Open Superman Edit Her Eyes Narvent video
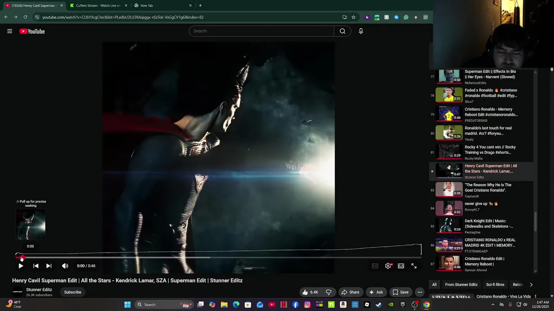The image size is (554, 311). tap(480, 77)
